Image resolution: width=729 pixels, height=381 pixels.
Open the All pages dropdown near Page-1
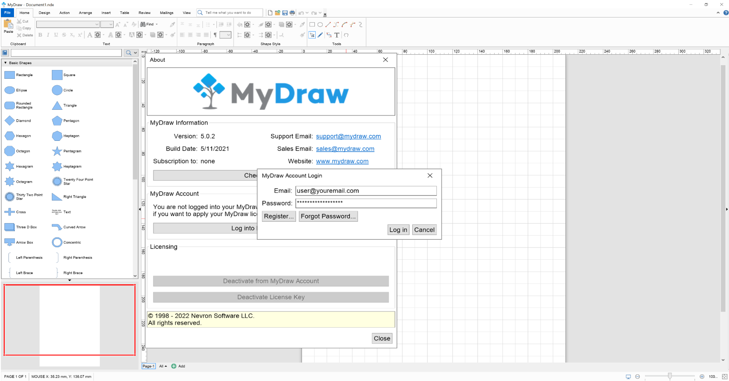click(x=163, y=366)
